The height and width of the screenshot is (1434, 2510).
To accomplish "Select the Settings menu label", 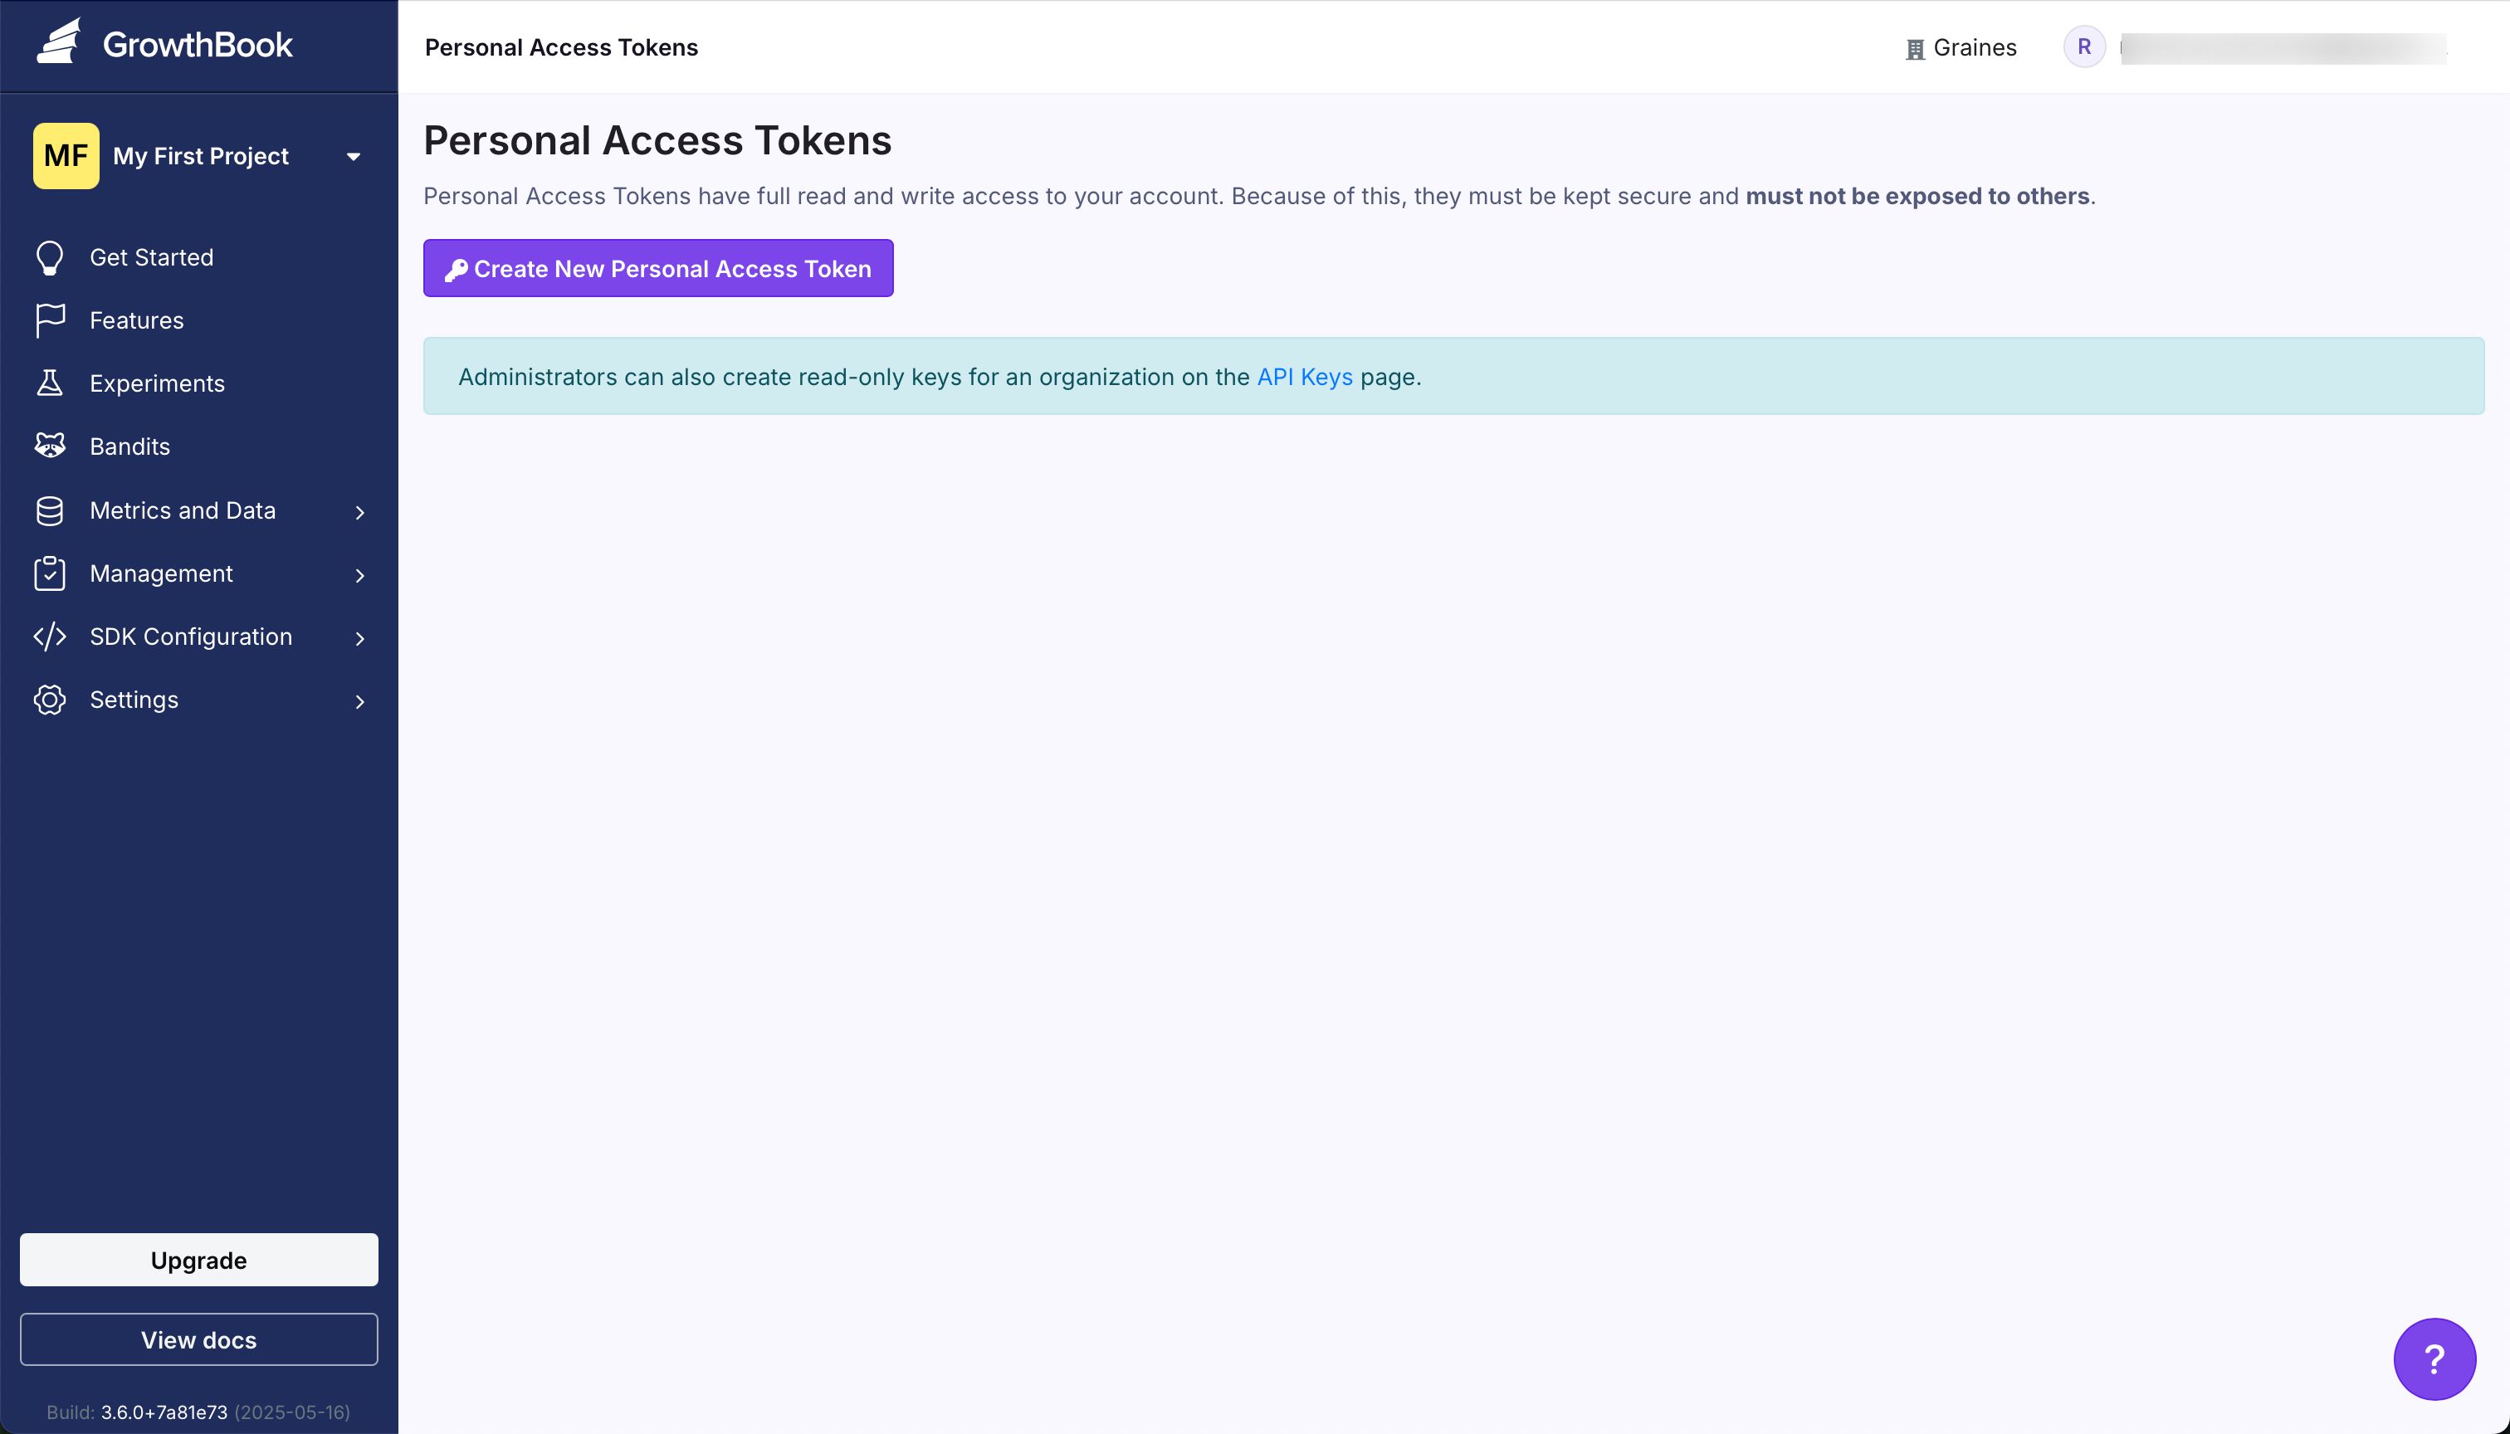I will coord(134,700).
